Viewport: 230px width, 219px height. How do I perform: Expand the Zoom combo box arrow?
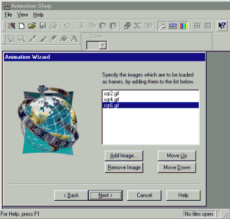[103, 46]
